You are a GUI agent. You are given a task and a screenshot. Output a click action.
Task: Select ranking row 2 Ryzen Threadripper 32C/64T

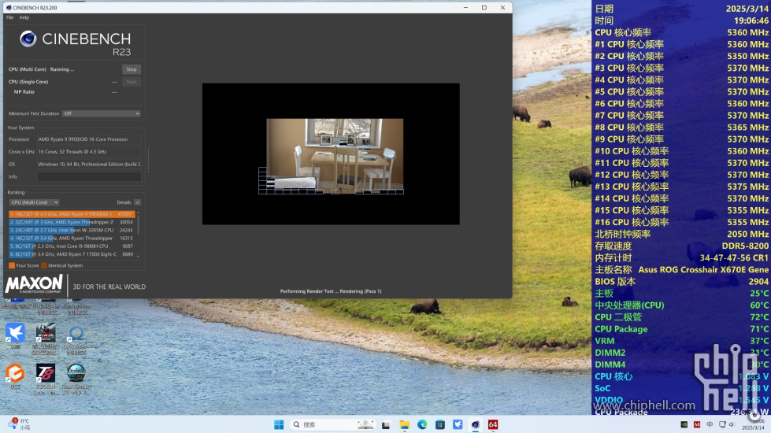pyautogui.click(x=72, y=222)
